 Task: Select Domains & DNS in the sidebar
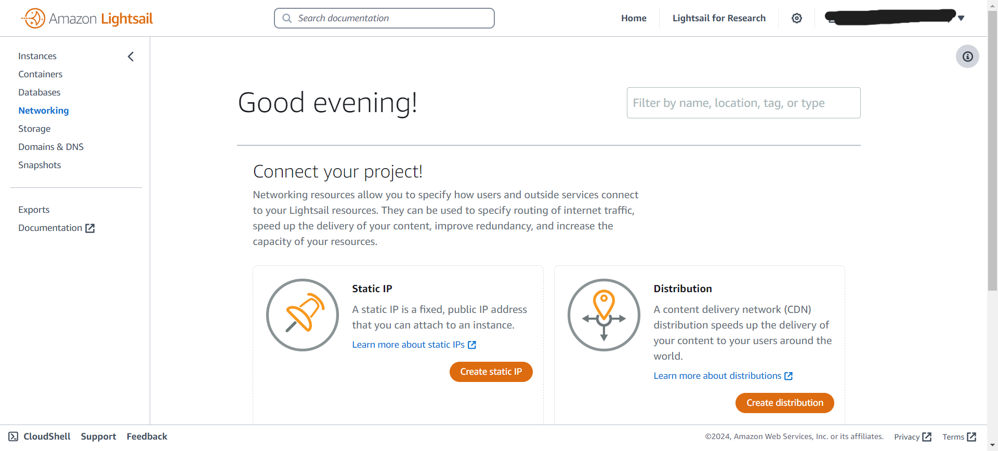(51, 147)
